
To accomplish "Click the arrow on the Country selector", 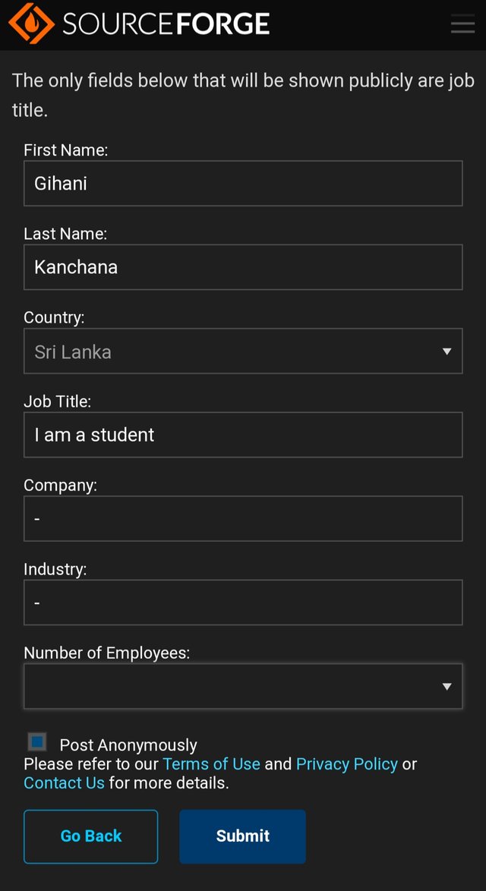I will coord(447,351).
